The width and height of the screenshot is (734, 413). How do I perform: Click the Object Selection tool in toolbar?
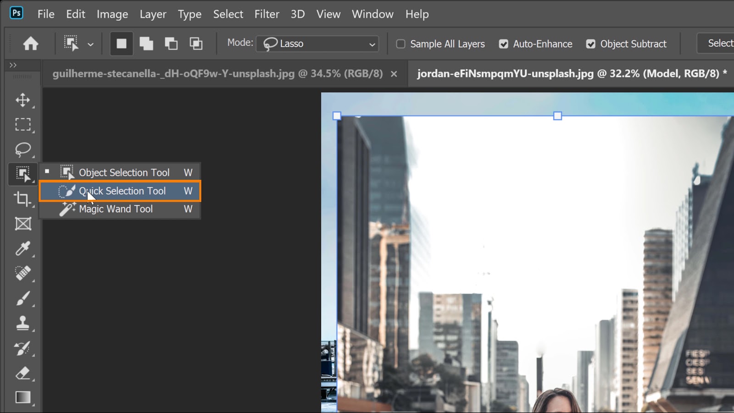tap(23, 174)
